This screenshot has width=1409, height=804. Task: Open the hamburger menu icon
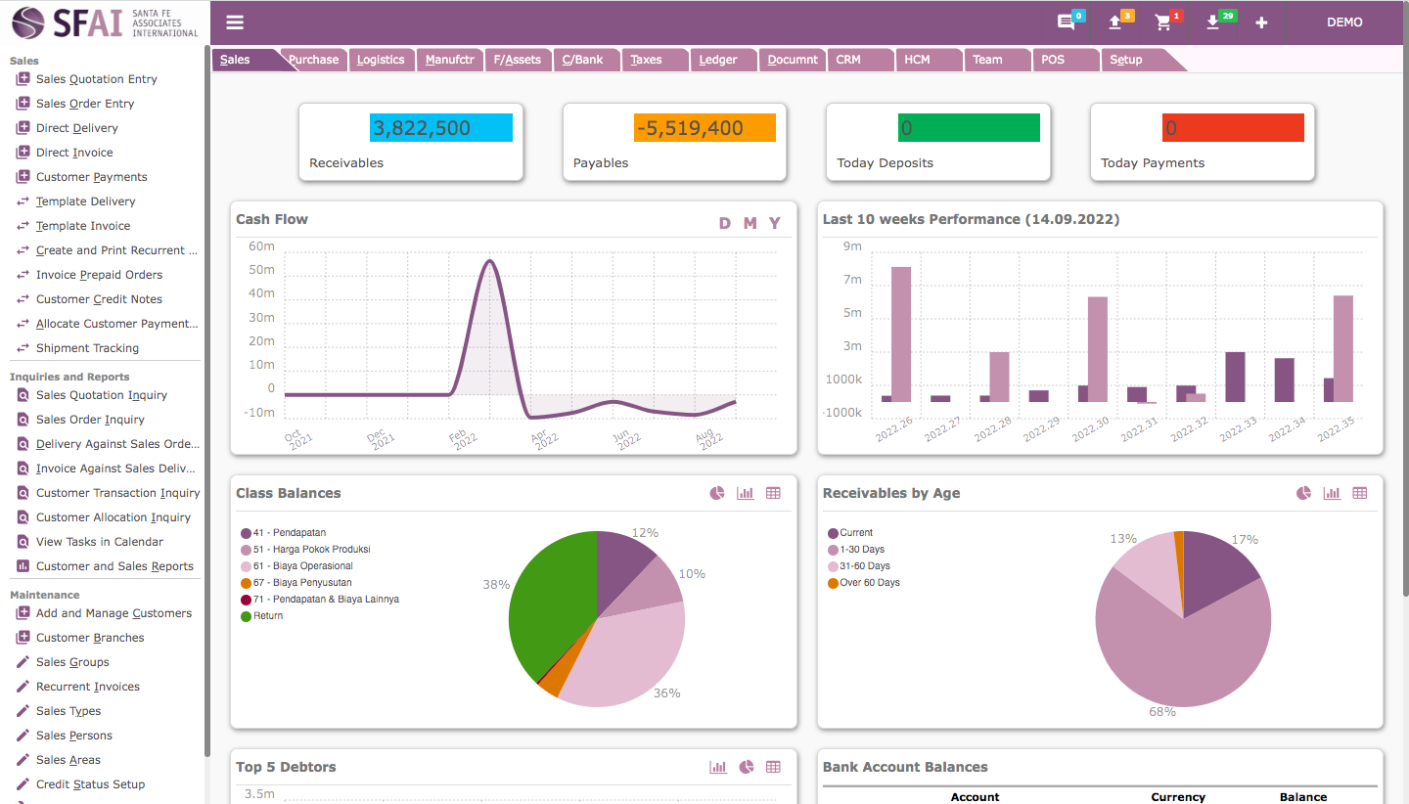(235, 22)
